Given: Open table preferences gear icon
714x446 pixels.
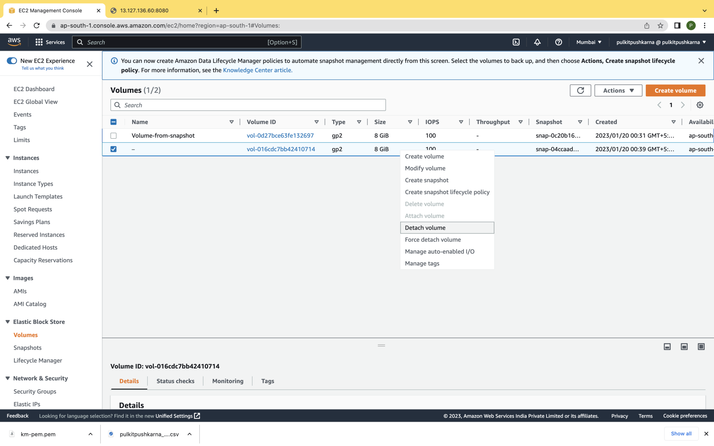Looking at the screenshot, I should click(700, 105).
